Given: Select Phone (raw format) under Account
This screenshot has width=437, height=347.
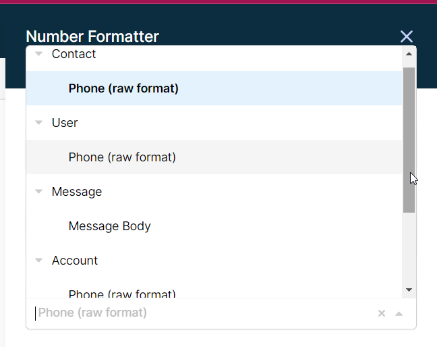Looking at the screenshot, I should click(214, 293).
